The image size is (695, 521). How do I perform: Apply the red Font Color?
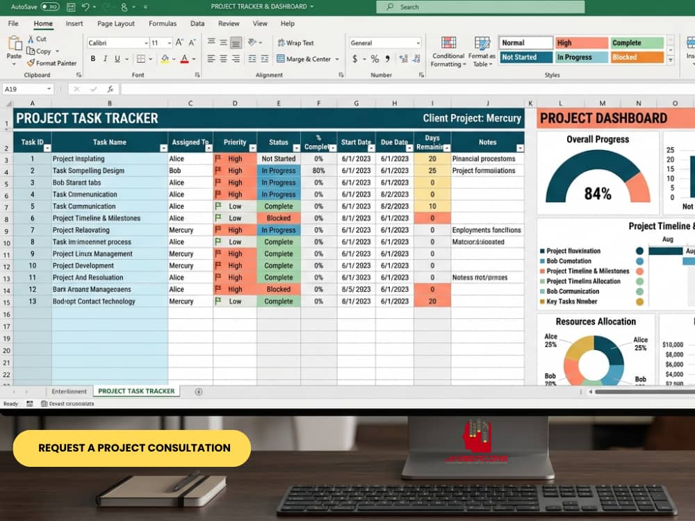(x=184, y=58)
